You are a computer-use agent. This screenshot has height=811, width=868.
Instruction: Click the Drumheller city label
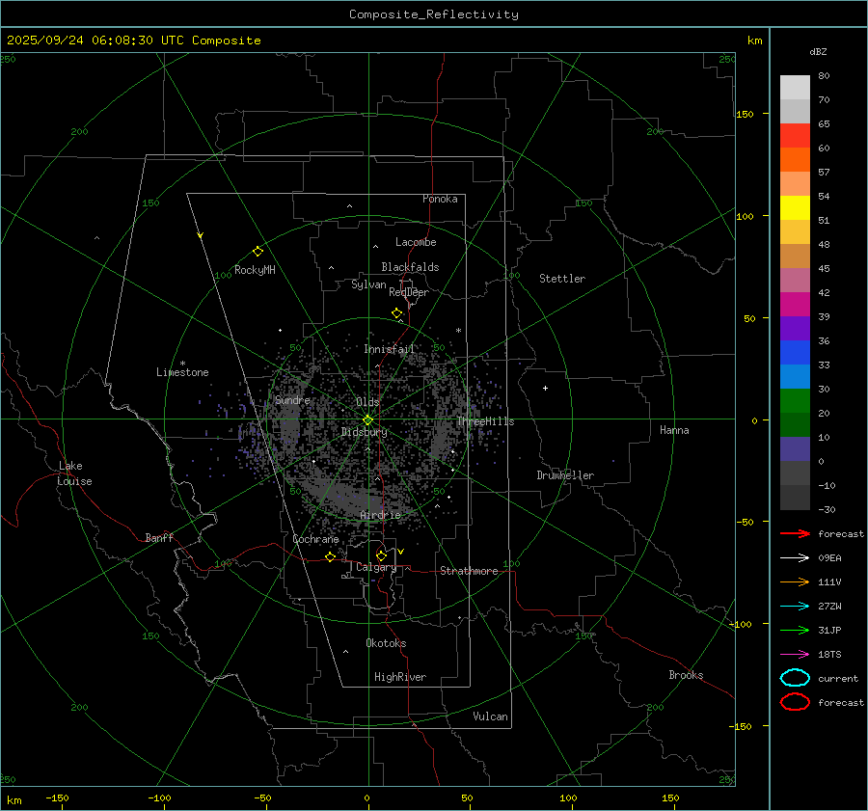click(565, 475)
